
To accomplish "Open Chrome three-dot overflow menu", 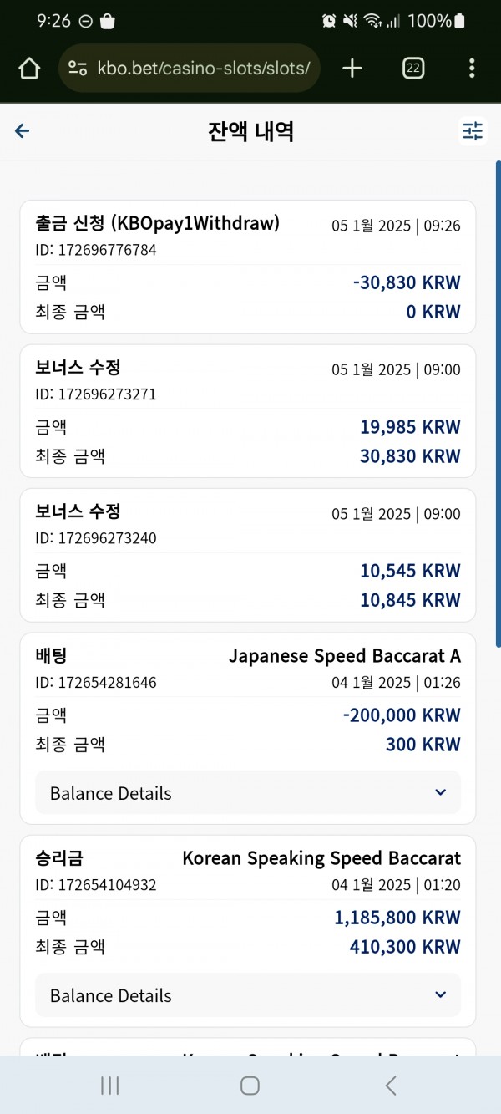I will (473, 68).
